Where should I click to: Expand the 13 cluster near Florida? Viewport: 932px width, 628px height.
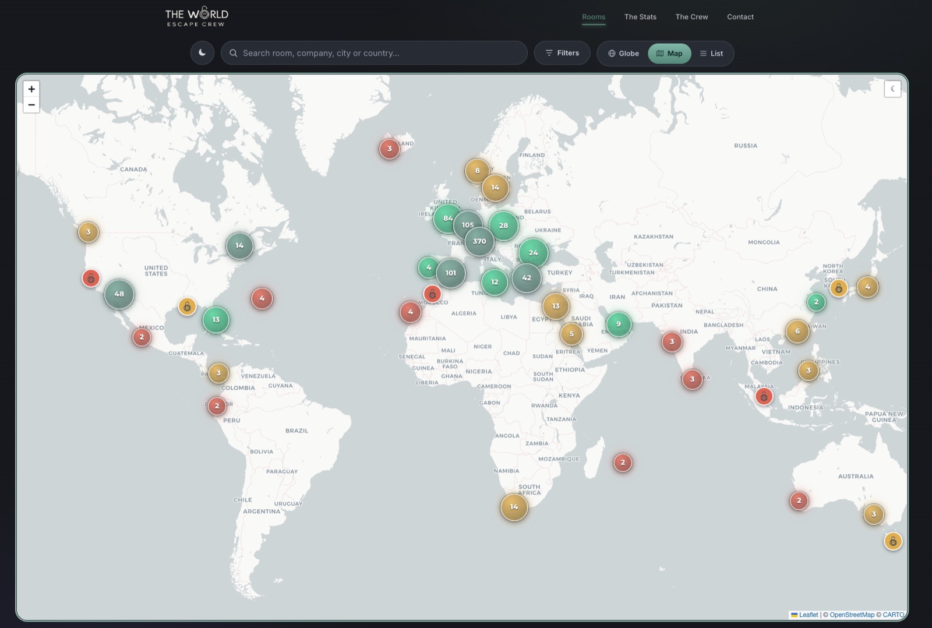pyautogui.click(x=216, y=320)
